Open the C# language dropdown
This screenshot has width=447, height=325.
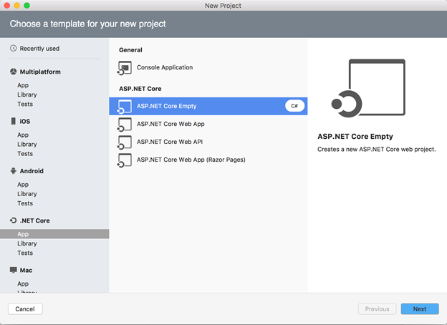tap(294, 106)
